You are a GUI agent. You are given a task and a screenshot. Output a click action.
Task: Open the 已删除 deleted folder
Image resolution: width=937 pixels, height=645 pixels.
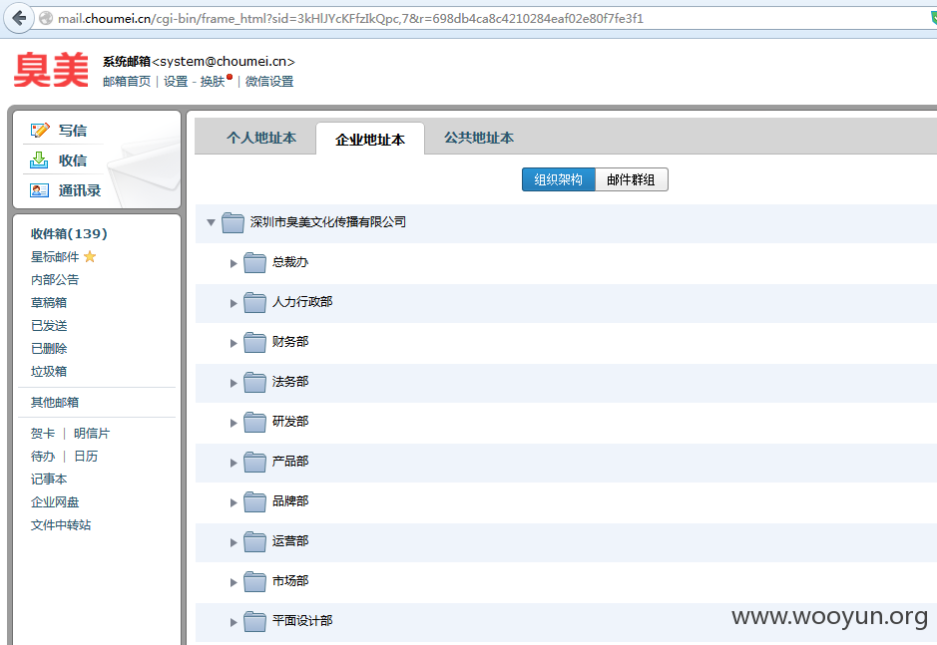tap(49, 348)
